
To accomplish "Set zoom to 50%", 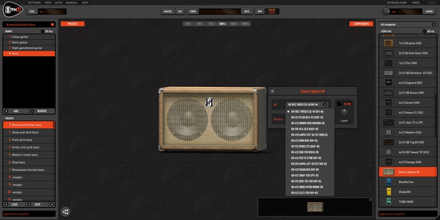I will [x=200, y=24].
